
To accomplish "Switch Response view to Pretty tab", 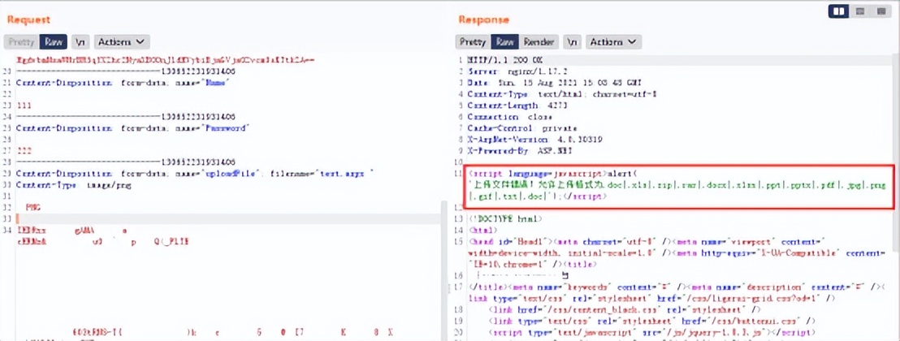I will coord(473,42).
